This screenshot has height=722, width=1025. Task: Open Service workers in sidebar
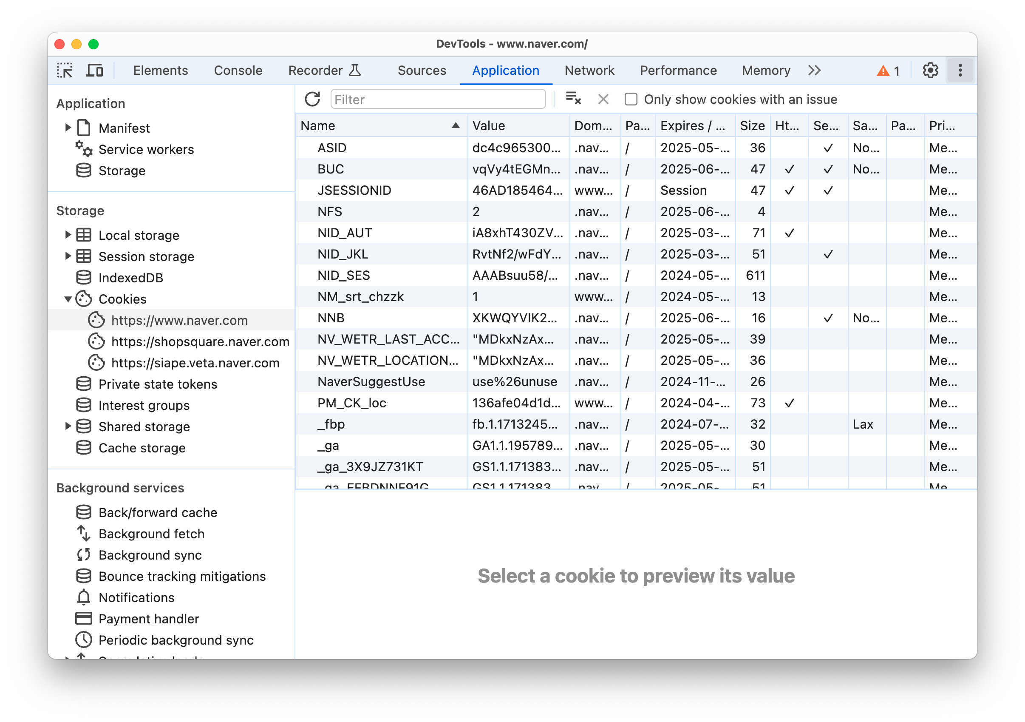(146, 149)
